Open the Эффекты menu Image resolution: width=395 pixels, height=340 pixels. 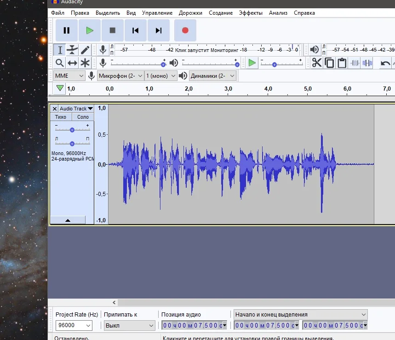tap(251, 13)
